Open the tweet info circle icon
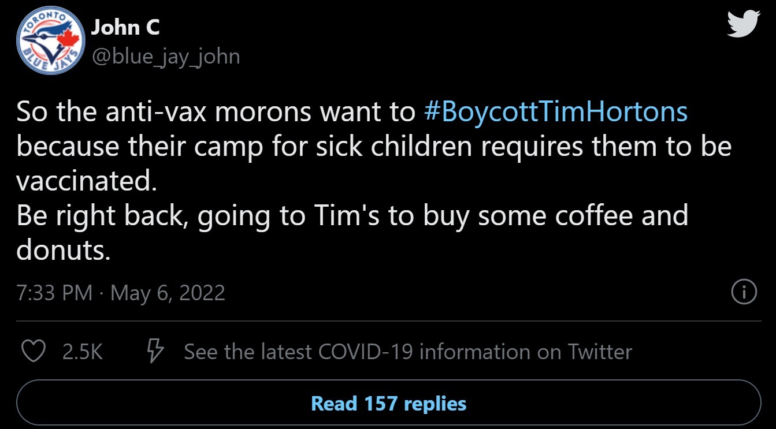Viewport: 776px width, 429px height. 744,292
